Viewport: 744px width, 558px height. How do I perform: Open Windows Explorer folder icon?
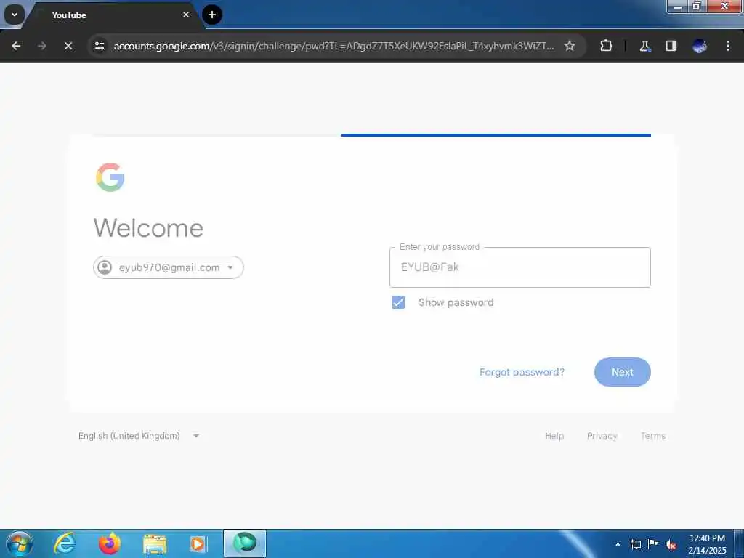(154, 543)
